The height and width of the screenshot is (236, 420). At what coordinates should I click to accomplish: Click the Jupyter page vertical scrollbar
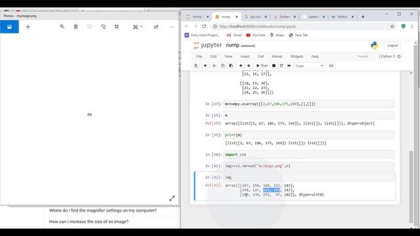click(x=411, y=186)
